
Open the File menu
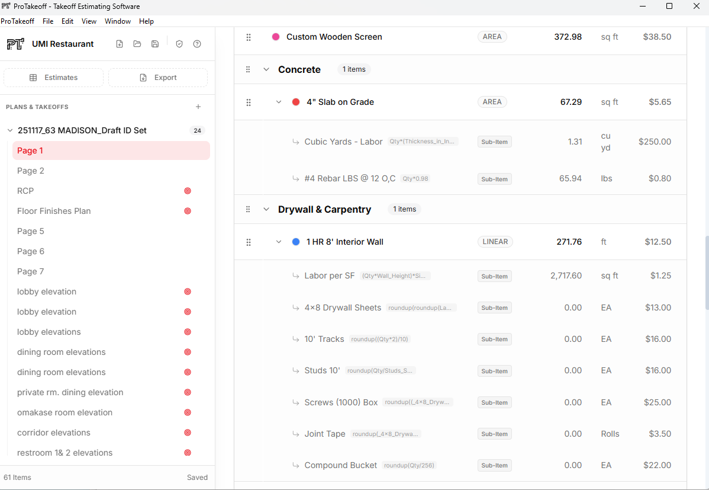(x=48, y=21)
